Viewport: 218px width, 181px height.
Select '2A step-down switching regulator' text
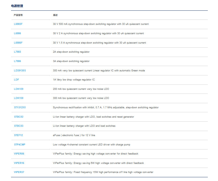(71, 52)
